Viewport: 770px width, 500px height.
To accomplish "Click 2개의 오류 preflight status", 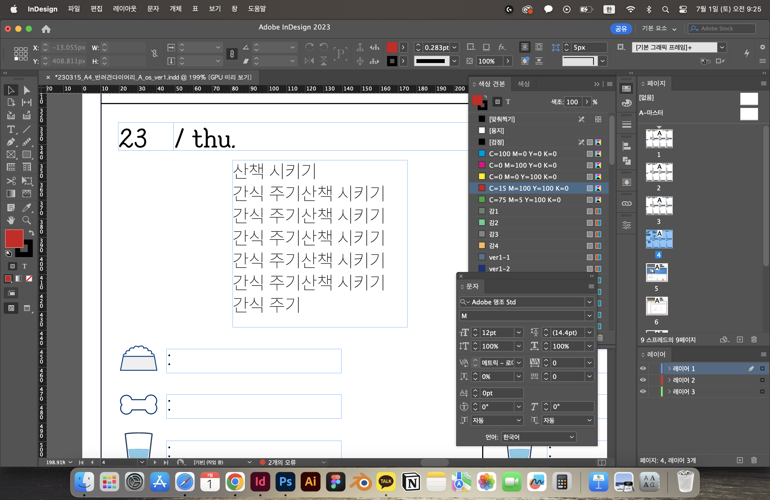I will 282,463.
